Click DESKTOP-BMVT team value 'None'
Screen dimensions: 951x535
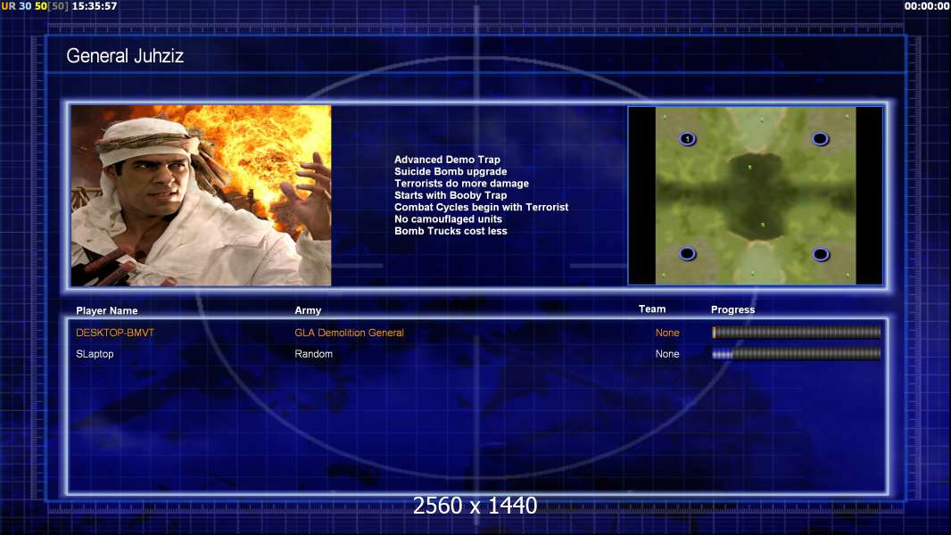[x=667, y=333]
